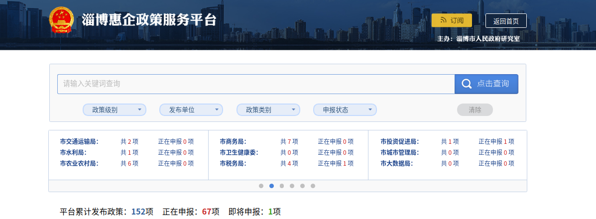Click the national emblem logo
Viewport: 596px width, 219px height.
(x=61, y=20)
